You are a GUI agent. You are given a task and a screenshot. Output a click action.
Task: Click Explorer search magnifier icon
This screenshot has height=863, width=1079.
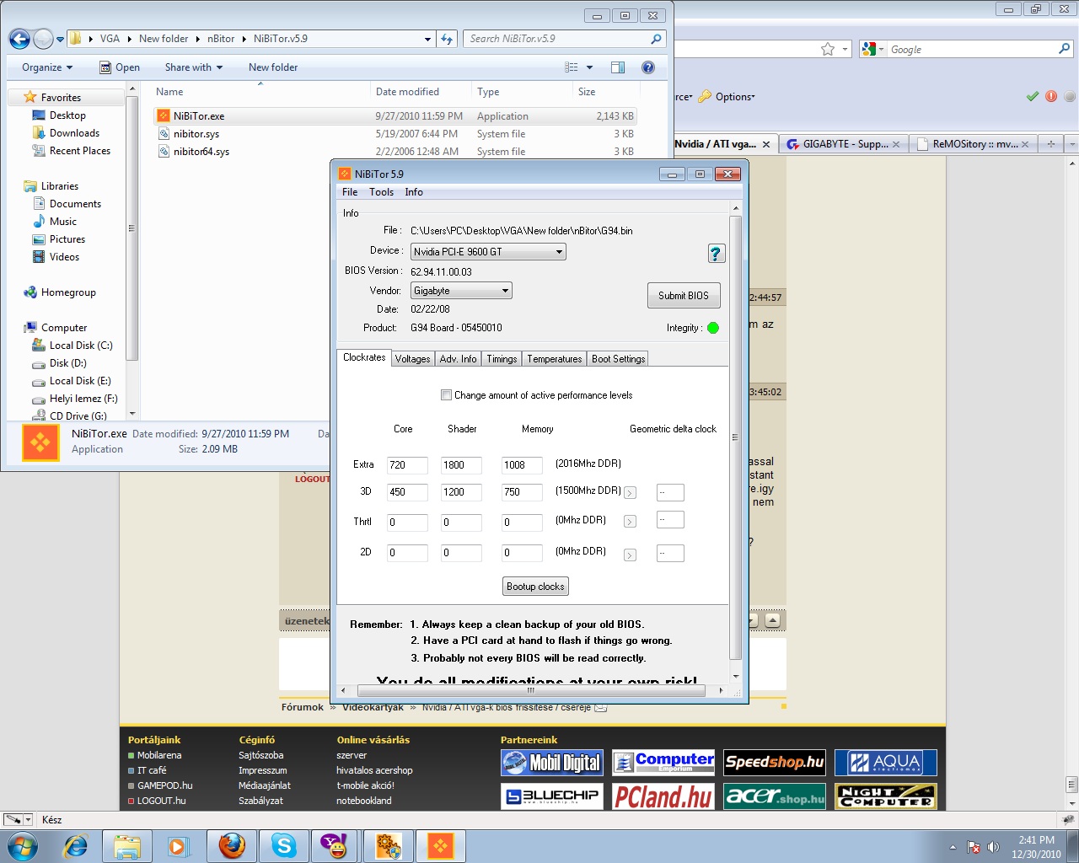[656, 39]
